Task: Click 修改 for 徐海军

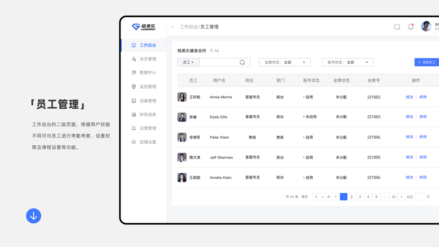Action: click(409, 137)
